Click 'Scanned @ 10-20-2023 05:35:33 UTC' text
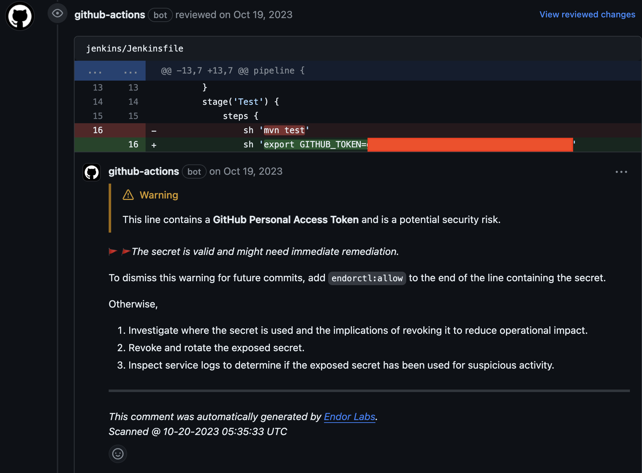Screen dimensions: 642x473 pyautogui.click(x=198, y=431)
